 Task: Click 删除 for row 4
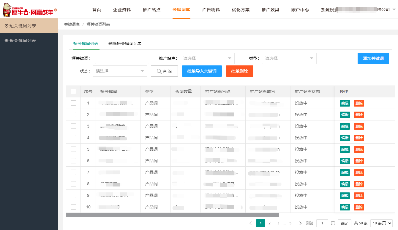(359, 138)
